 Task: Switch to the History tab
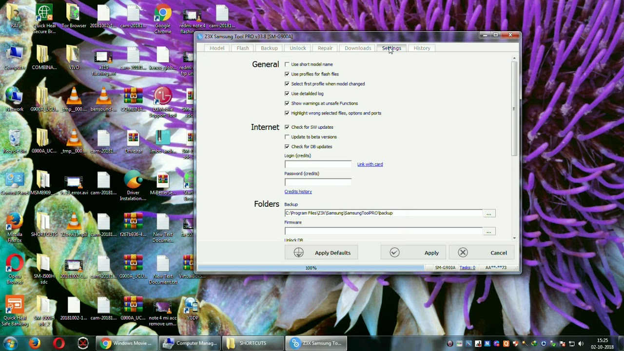[x=422, y=48]
